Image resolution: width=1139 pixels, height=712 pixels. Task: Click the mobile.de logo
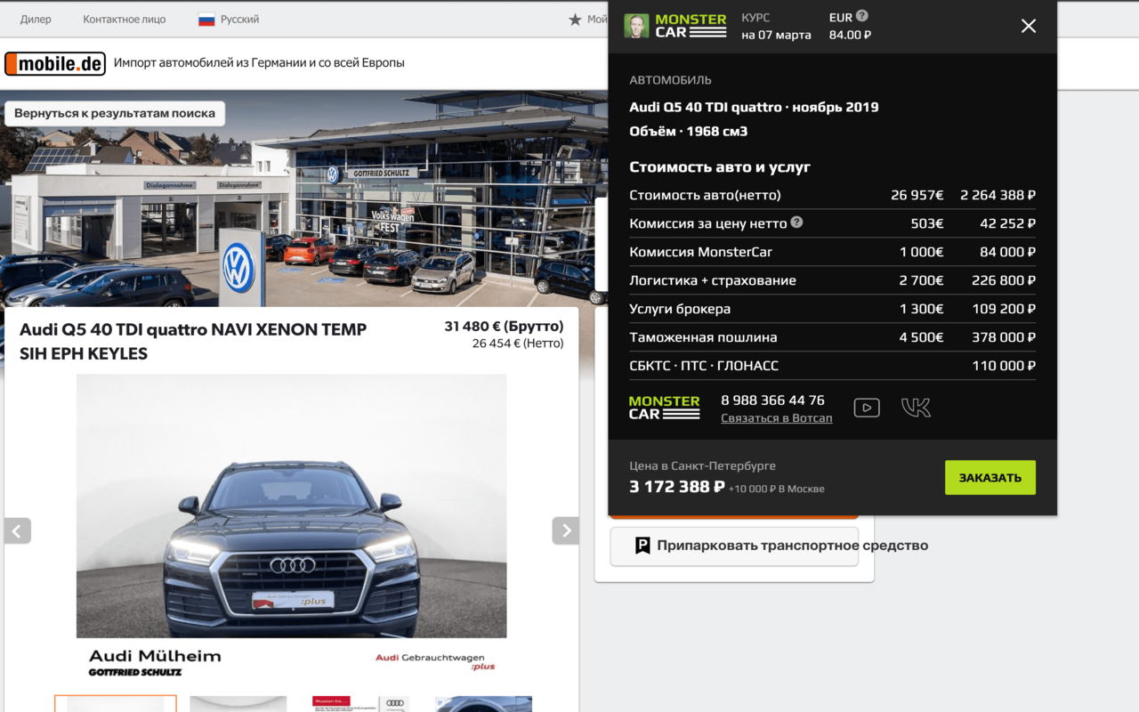pos(55,63)
